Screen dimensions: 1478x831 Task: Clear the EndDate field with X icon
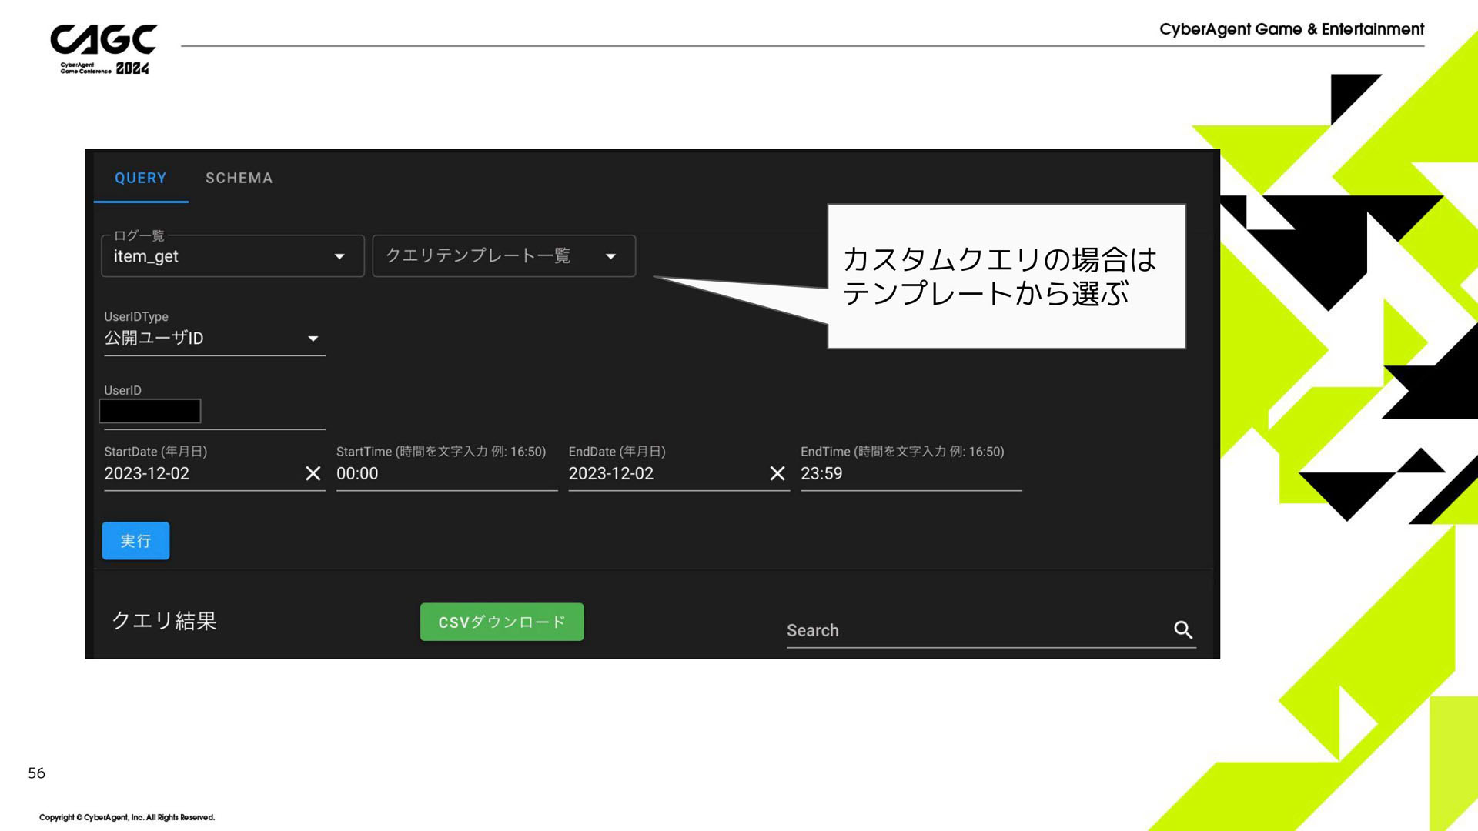click(x=777, y=473)
